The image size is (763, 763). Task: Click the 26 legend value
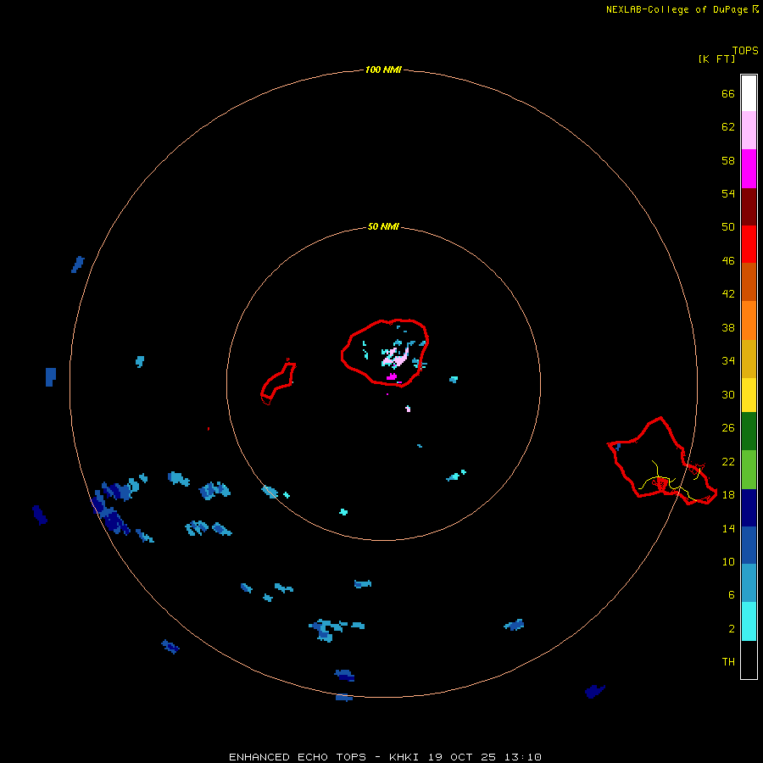[728, 428]
